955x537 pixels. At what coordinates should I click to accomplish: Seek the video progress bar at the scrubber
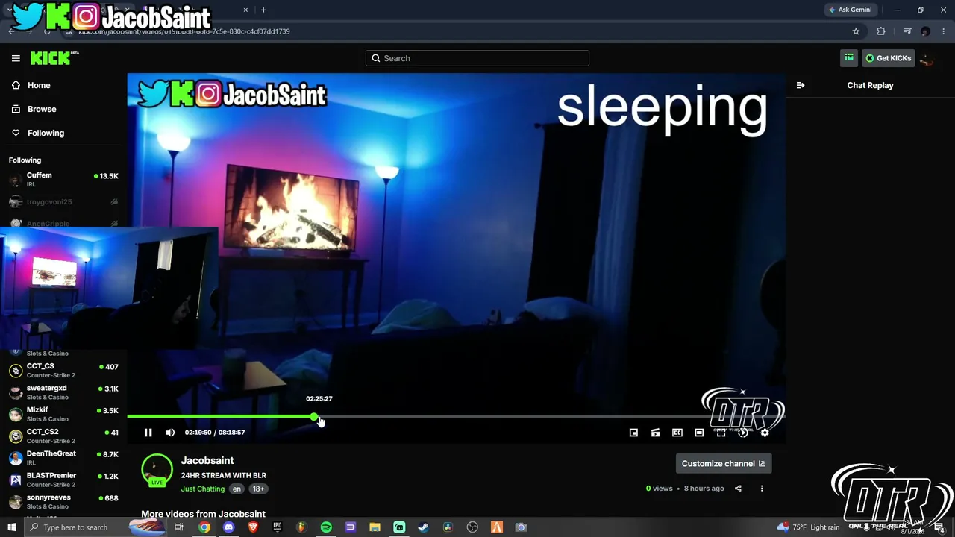tap(314, 416)
